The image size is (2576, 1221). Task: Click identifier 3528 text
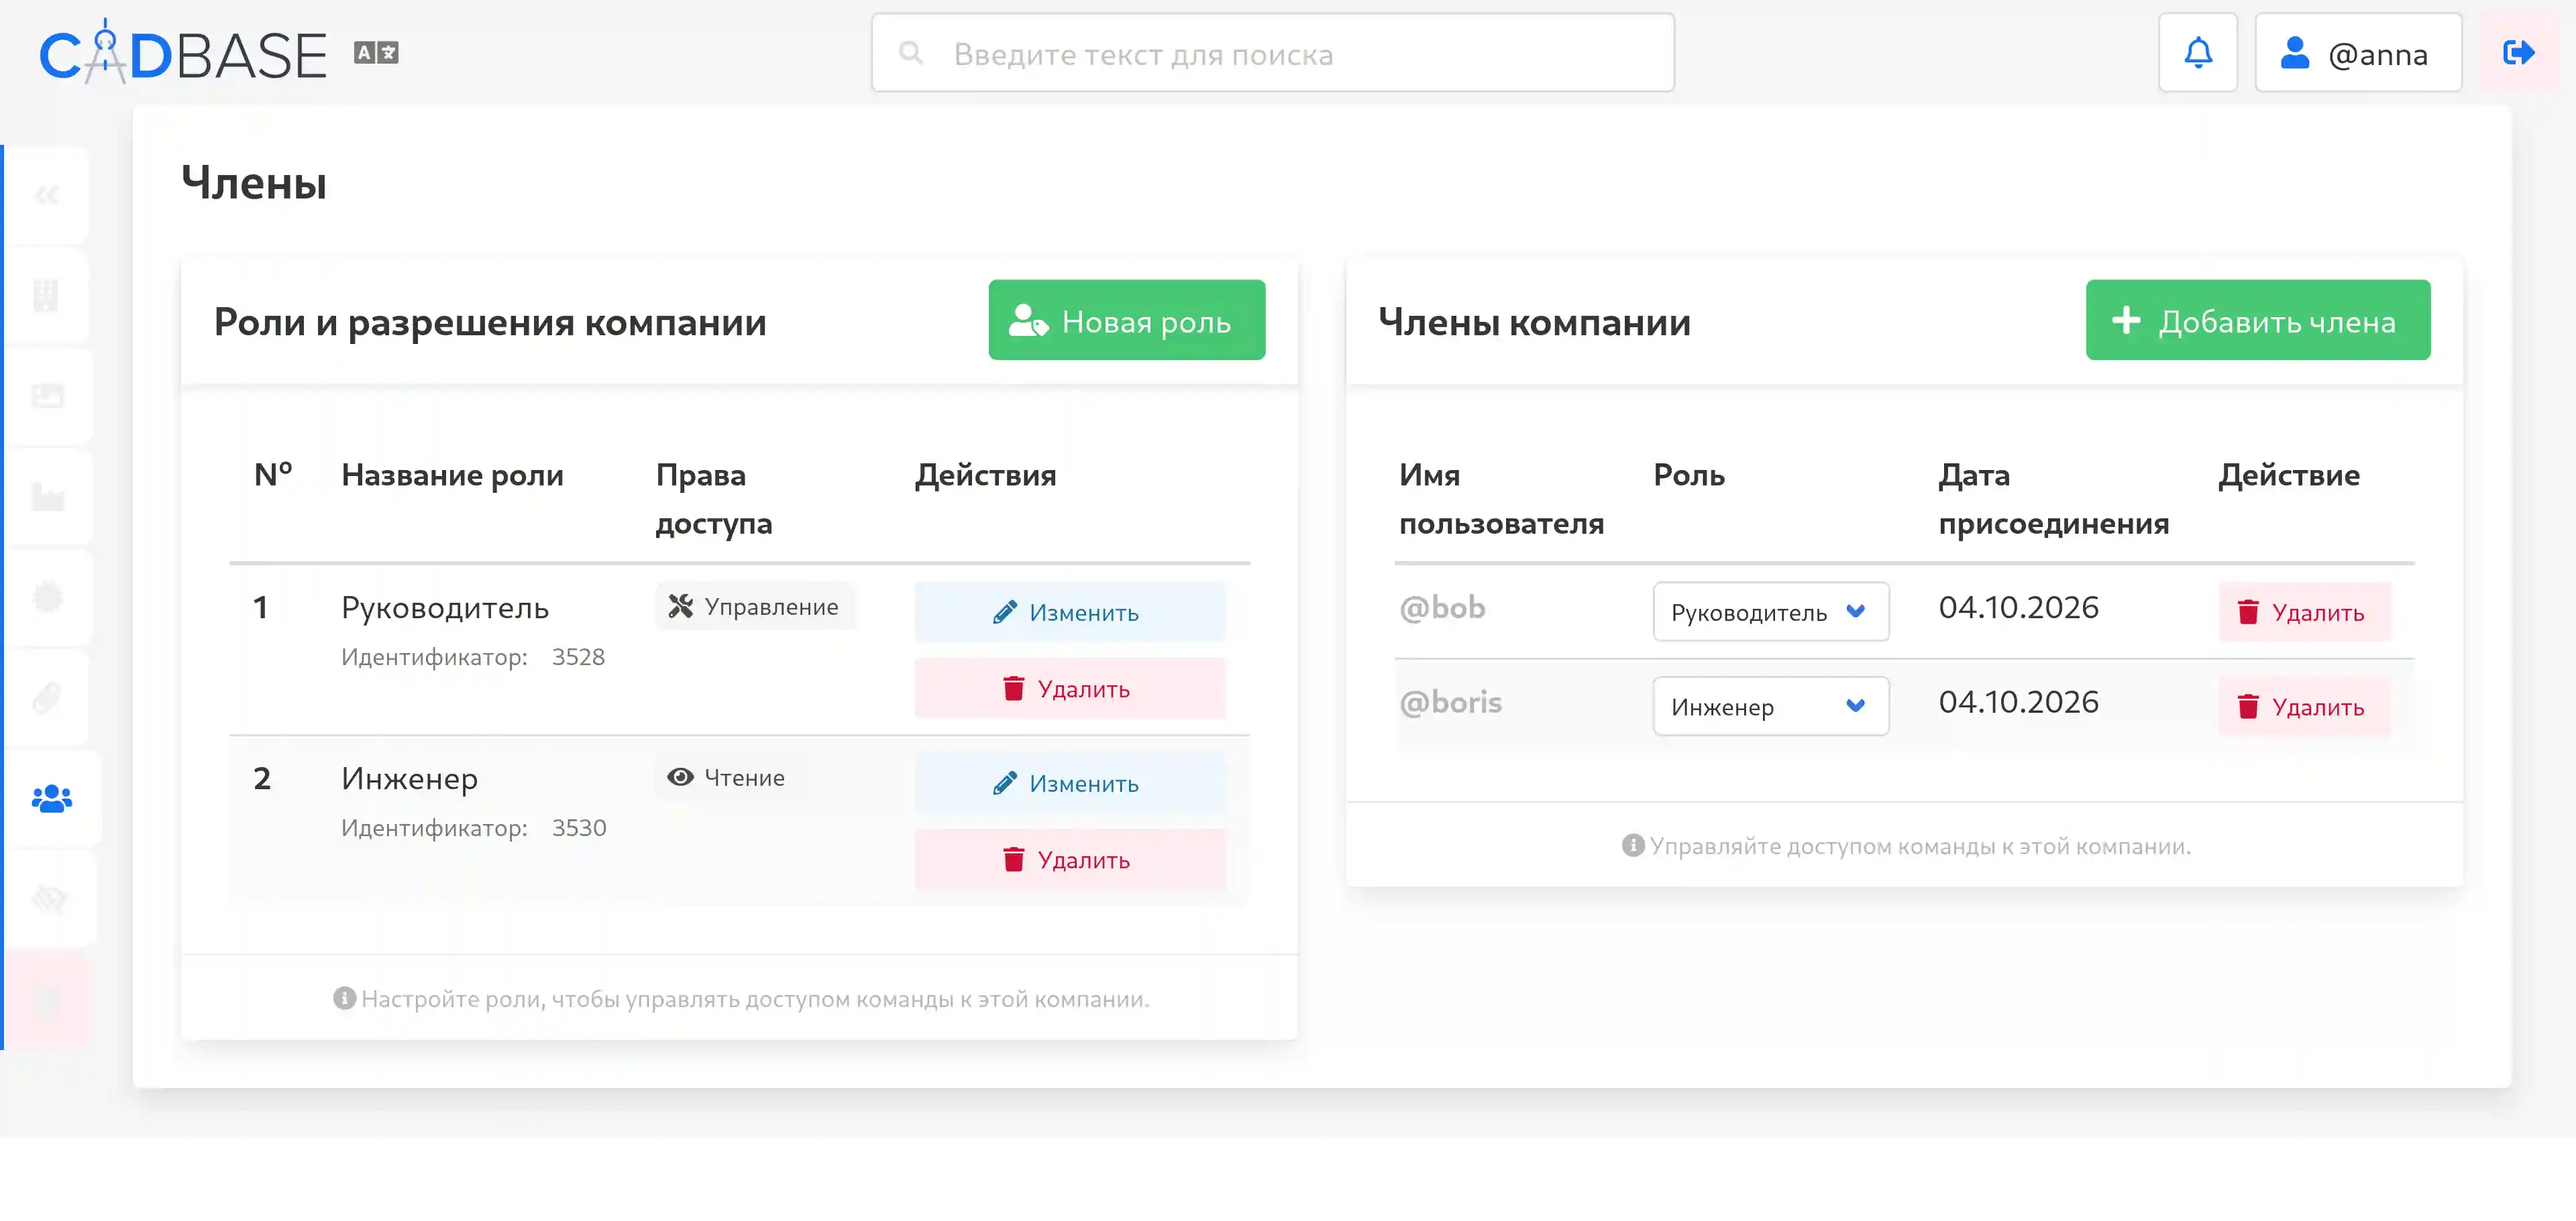pos(578,656)
